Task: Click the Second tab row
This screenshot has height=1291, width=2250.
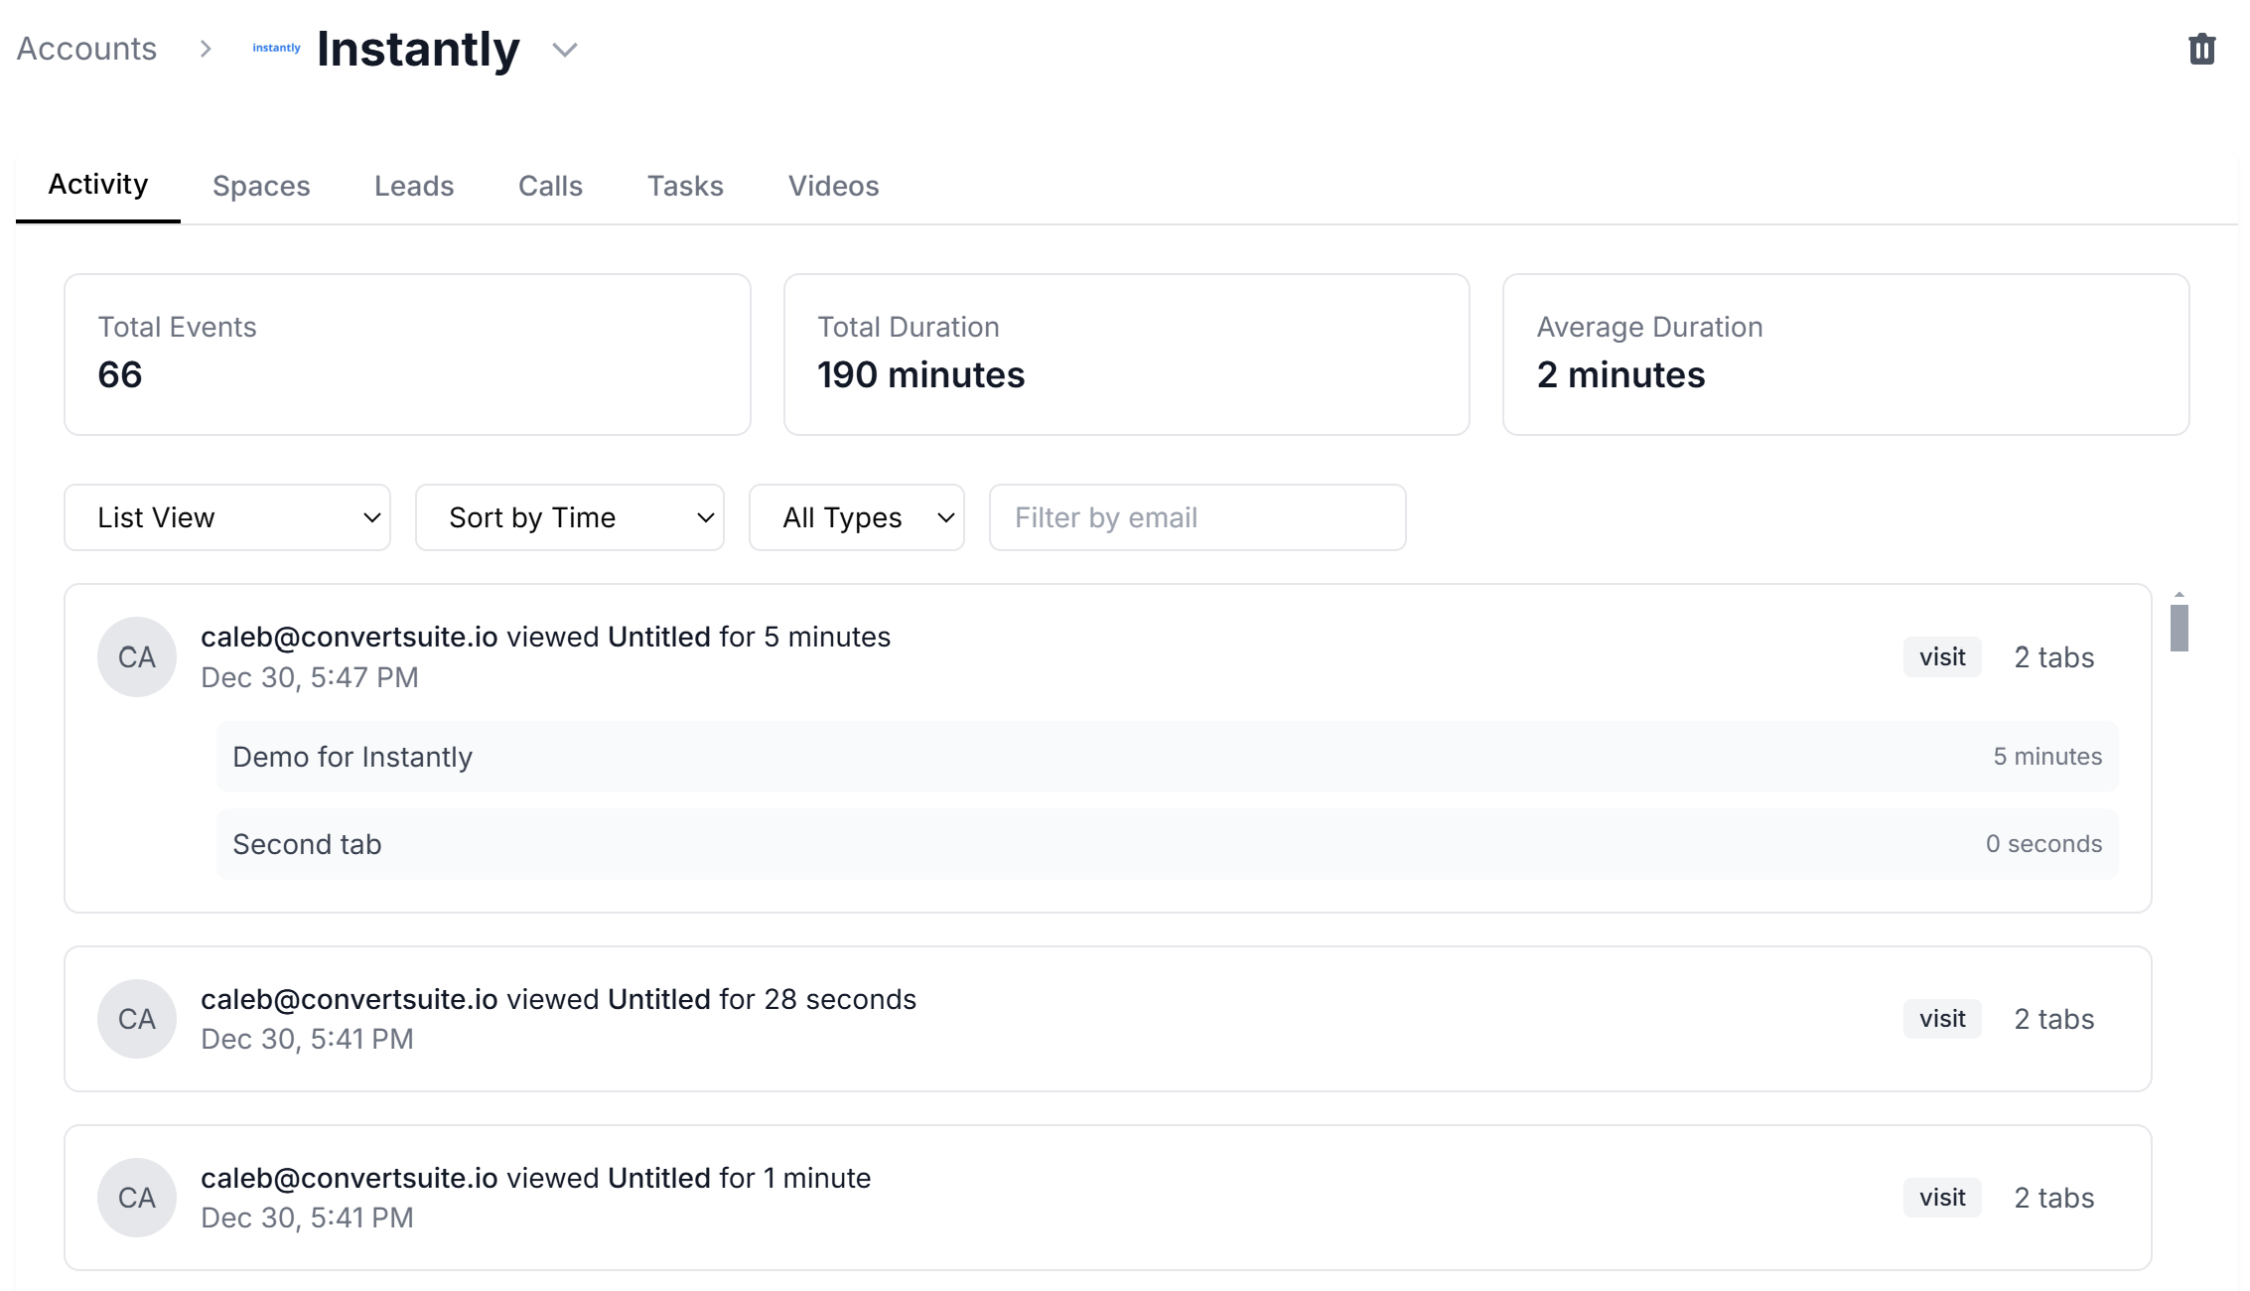Action: (1167, 844)
